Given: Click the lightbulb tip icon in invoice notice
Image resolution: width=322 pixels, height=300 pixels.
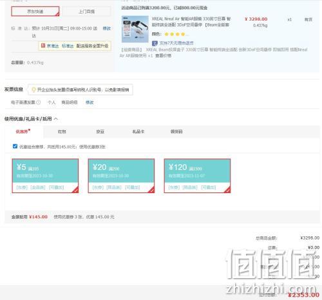Looking at the screenshot, I should click(33, 89).
